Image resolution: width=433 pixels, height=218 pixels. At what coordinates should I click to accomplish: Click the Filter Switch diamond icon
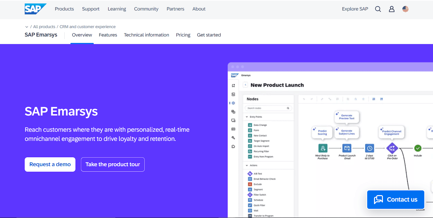coord(250,195)
